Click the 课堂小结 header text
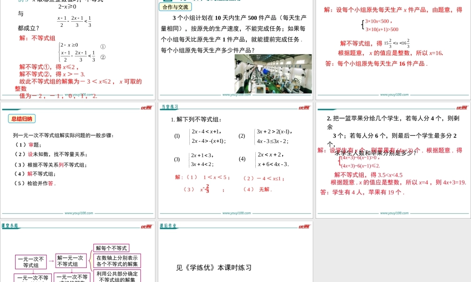471x282 pixels. pos(10,226)
